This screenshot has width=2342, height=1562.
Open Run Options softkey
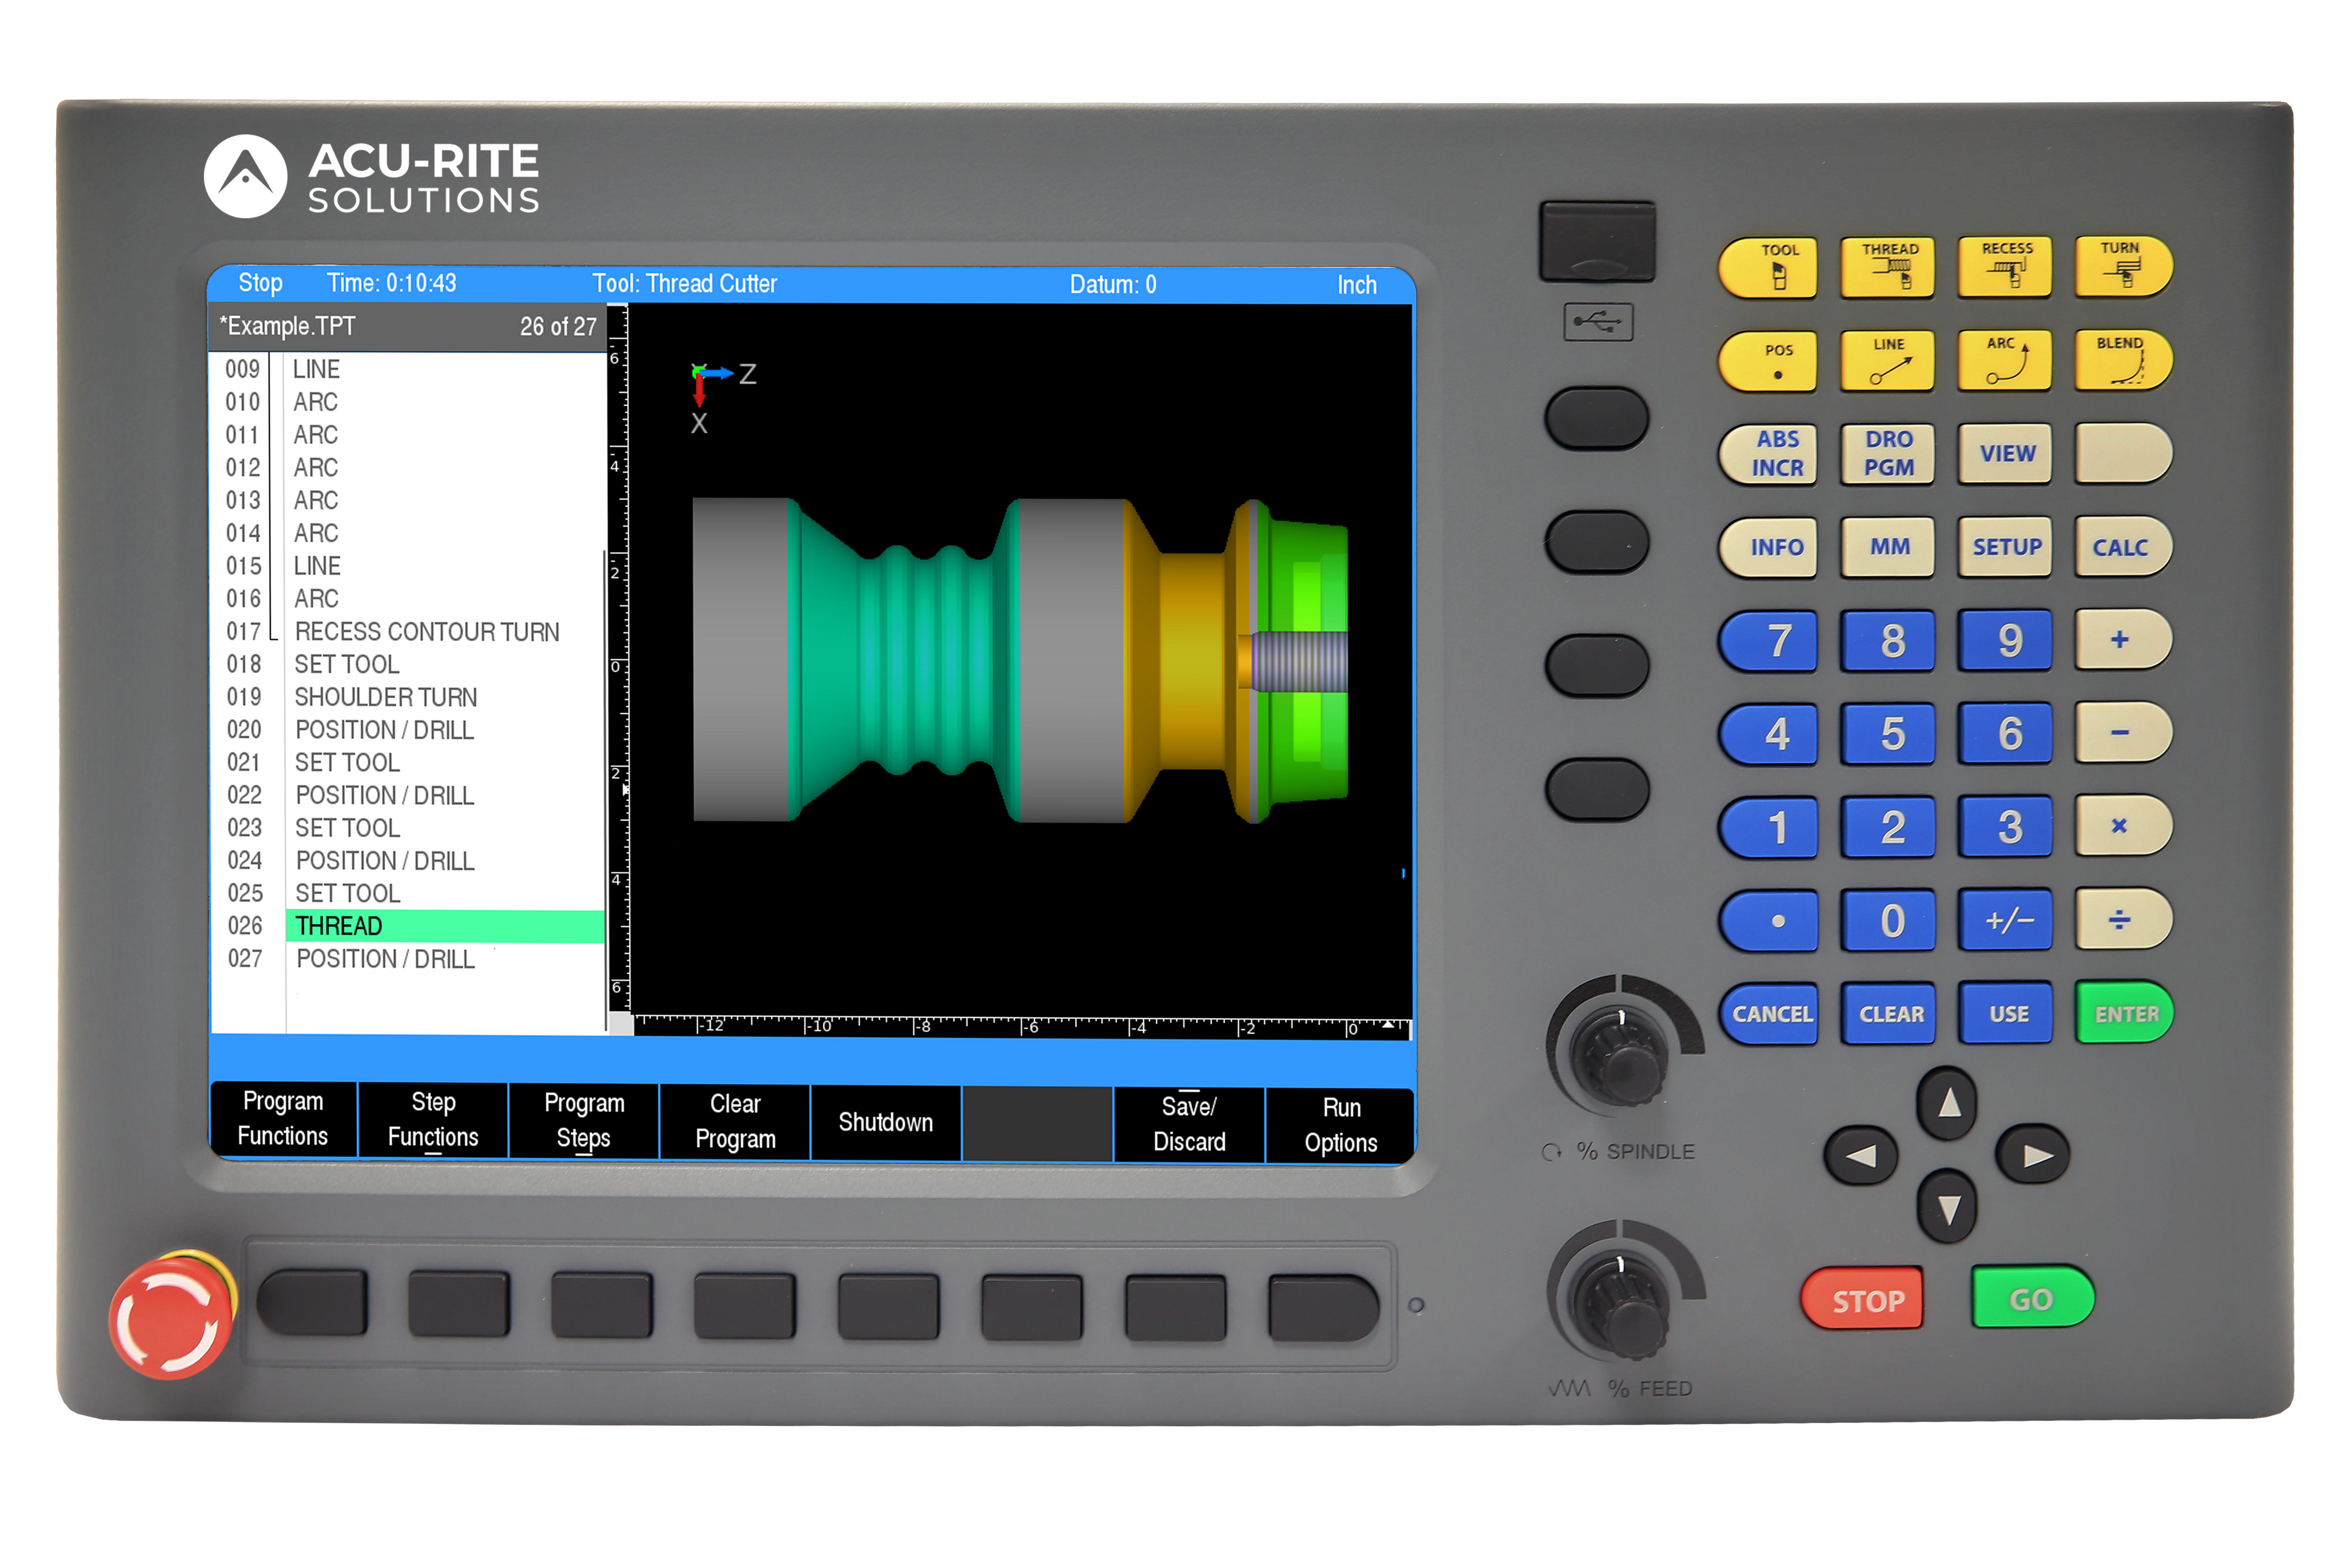coord(1340,1124)
